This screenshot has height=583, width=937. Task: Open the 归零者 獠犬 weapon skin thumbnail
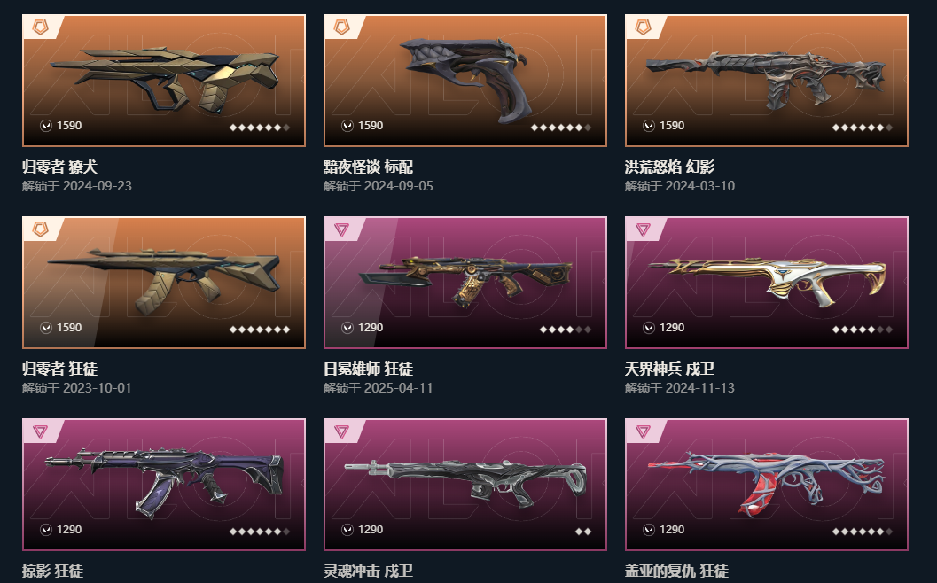pos(164,81)
